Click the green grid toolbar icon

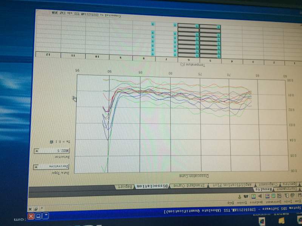[273, 196]
